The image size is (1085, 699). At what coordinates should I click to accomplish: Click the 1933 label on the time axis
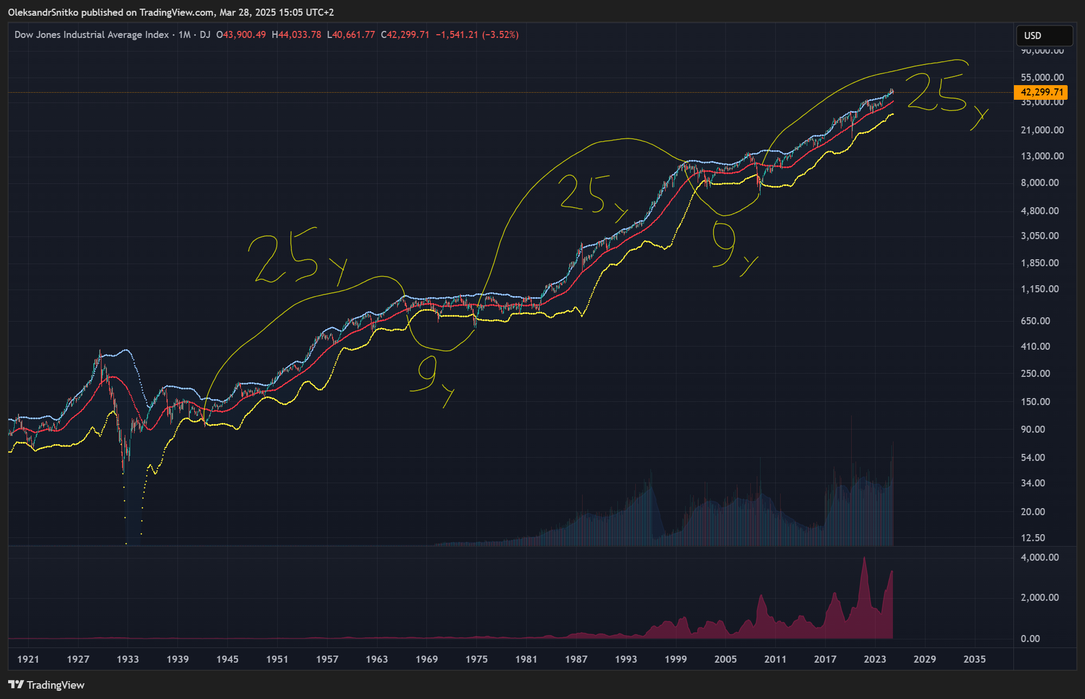[x=128, y=659]
